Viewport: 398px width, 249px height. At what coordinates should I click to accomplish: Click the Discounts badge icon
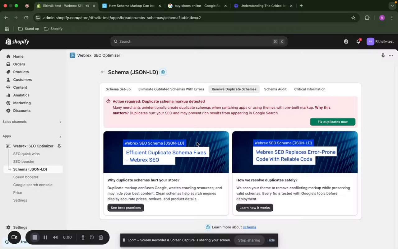(8, 111)
